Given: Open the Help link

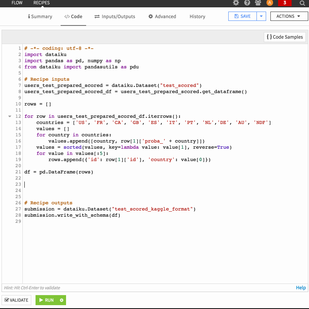Looking at the screenshot, I should pos(301,288).
